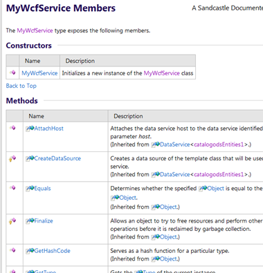Click the external link globe icon before AttachHost

tap(30, 129)
